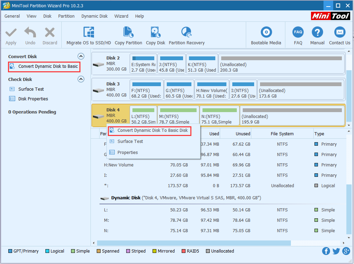The height and width of the screenshot is (264, 354).
Task: Create Bootable Media
Action: [x=266, y=36]
